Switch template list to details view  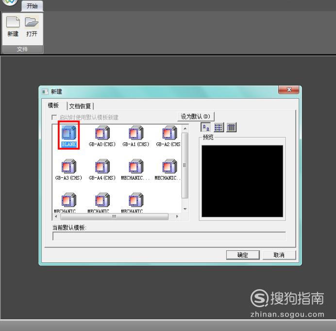pyautogui.click(x=232, y=127)
